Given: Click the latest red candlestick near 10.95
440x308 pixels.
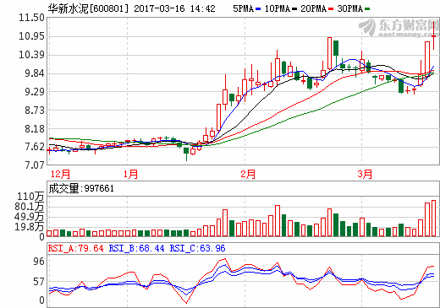Looking at the screenshot, I should (x=434, y=35).
